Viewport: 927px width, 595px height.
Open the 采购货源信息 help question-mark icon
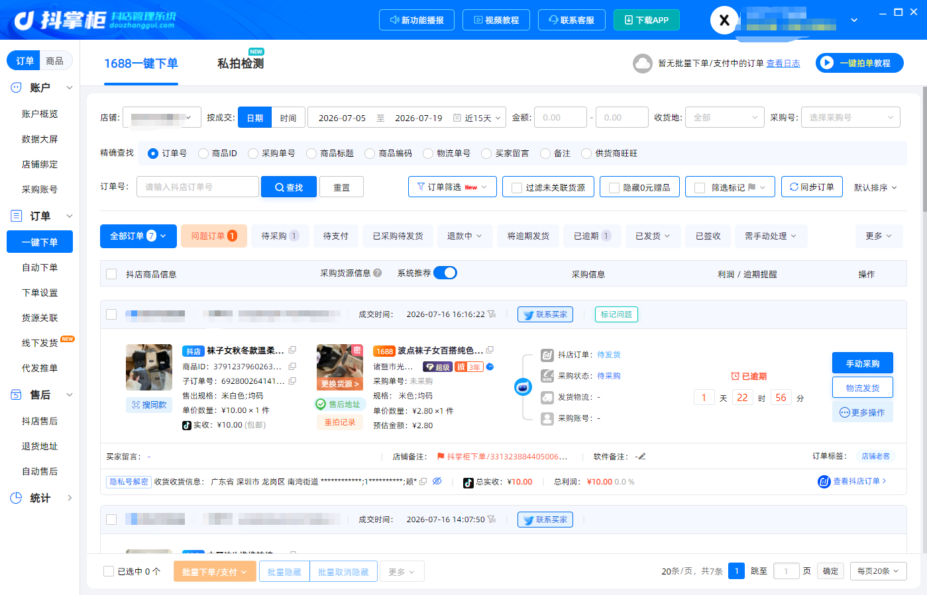click(x=378, y=273)
